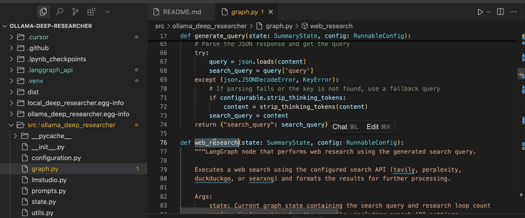Select the graph.py editor tab
Viewport: 525px width, 218px height.
click(x=248, y=12)
